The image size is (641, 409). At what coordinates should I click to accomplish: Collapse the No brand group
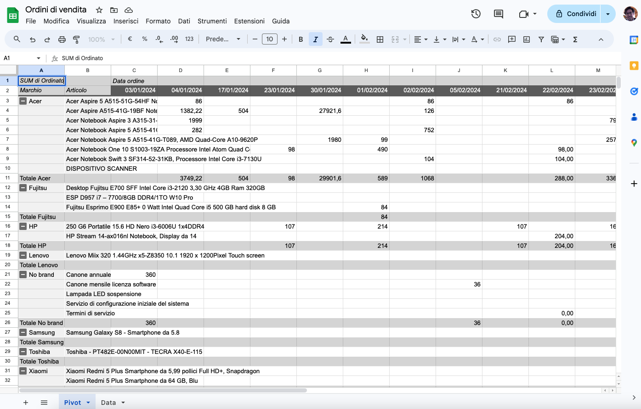(x=23, y=275)
